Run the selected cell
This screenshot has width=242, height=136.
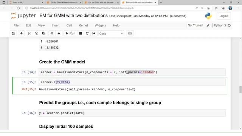70,34
